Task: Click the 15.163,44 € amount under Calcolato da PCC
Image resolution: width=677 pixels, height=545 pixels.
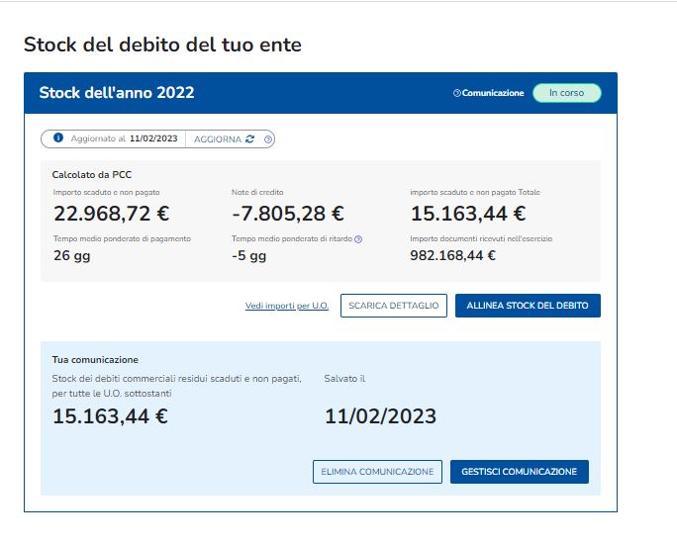Action: pos(467,214)
